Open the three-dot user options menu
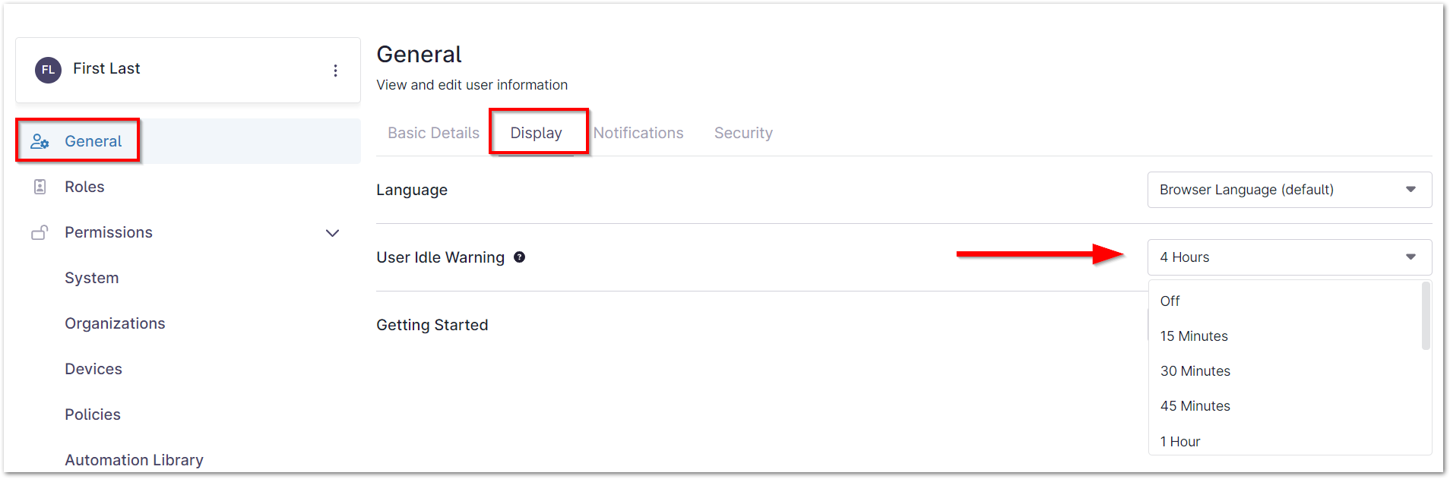This screenshot has height=479, width=1450. click(335, 71)
